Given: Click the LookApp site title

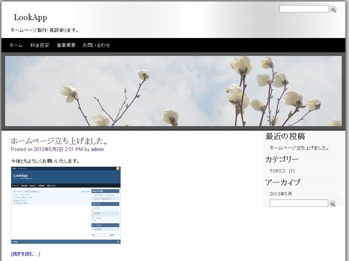Looking at the screenshot, I should pyautogui.click(x=30, y=18).
